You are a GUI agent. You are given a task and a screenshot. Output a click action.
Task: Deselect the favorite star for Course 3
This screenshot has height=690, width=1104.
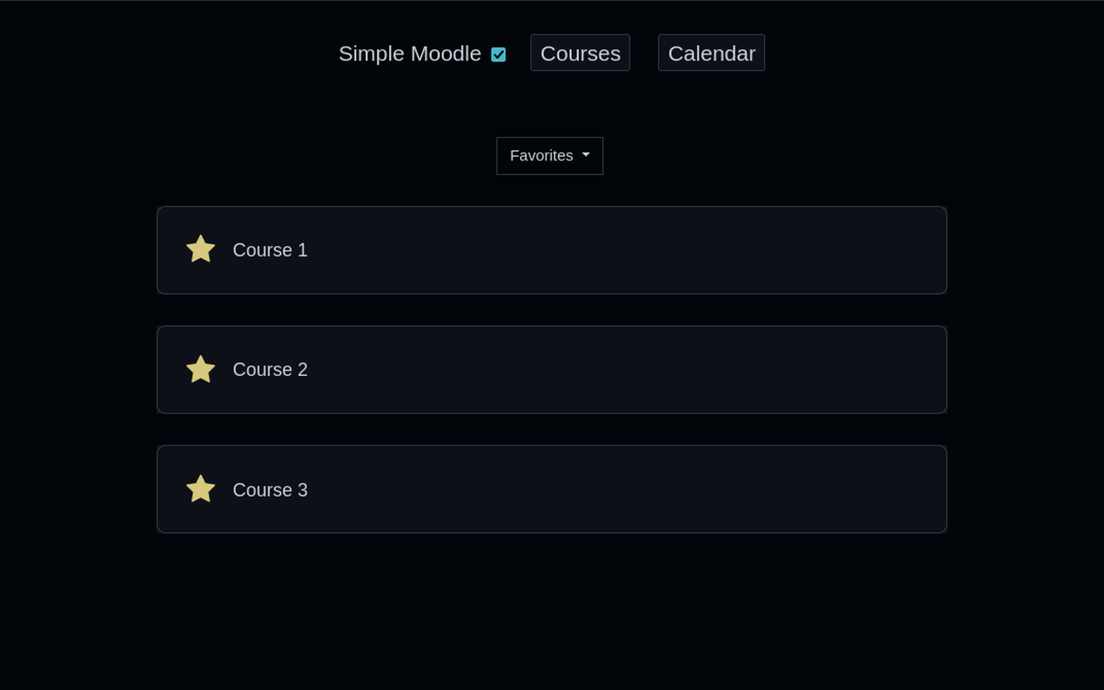200,489
